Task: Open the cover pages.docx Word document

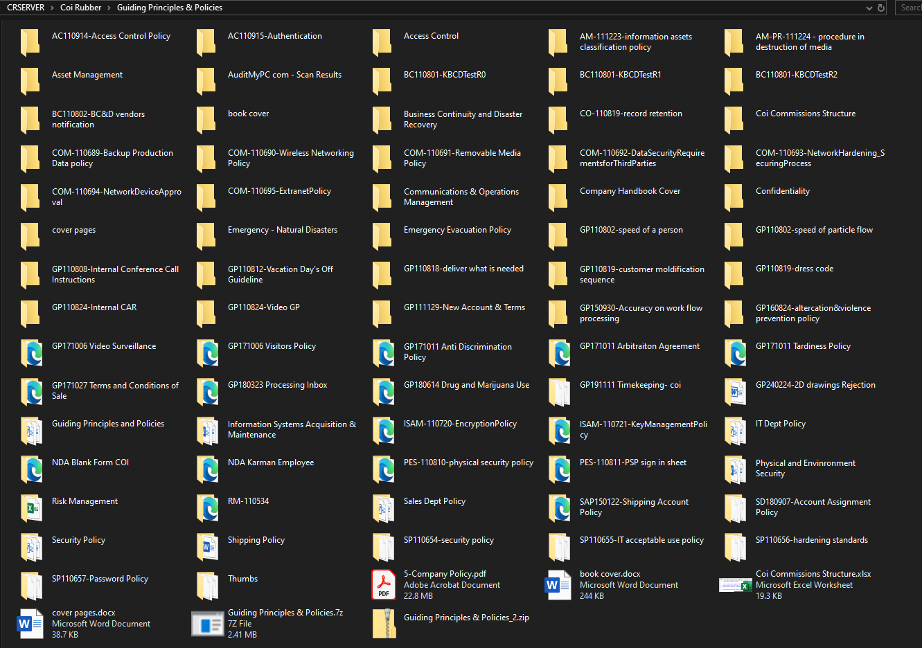Action: (31, 623)
